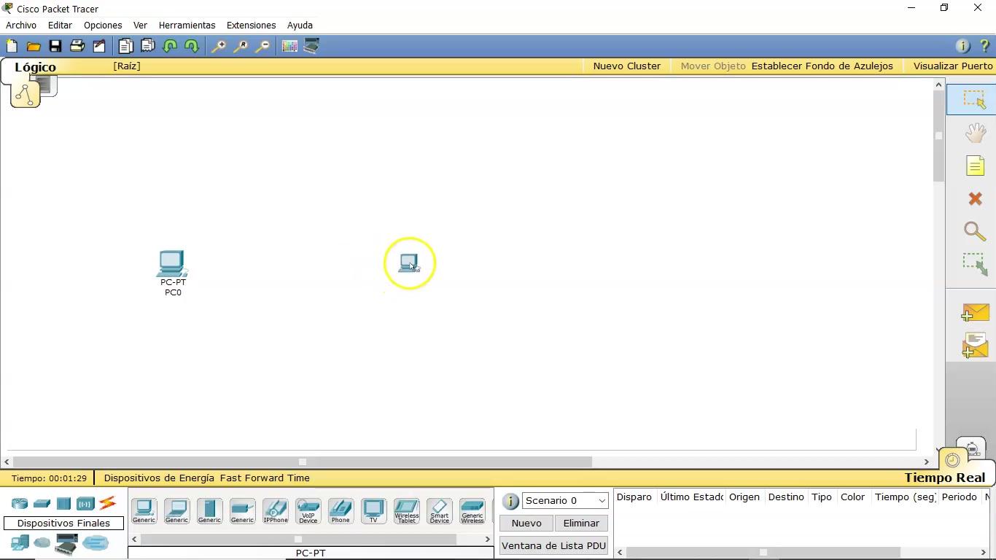Choose the Resize Shape tool

point(975,264)
